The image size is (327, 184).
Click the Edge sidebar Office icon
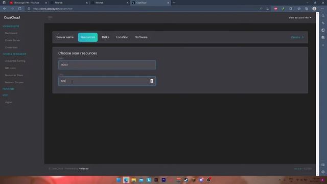pyautogui.click(x=323, y=30)
